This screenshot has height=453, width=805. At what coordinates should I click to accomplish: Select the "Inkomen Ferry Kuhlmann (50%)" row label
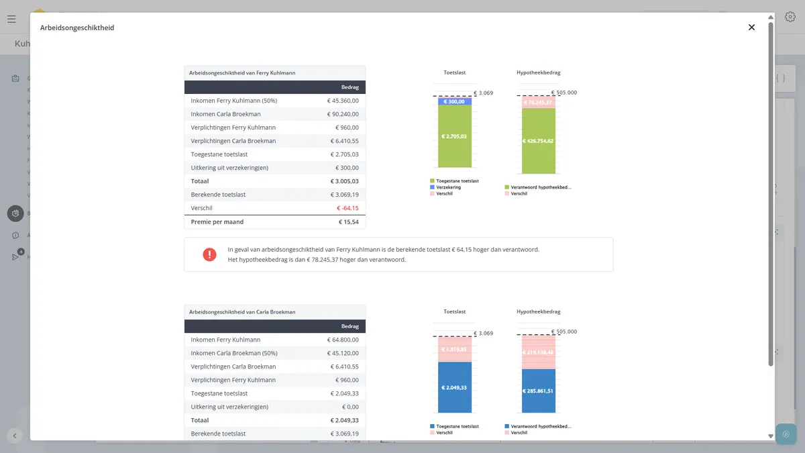point(234,101)
